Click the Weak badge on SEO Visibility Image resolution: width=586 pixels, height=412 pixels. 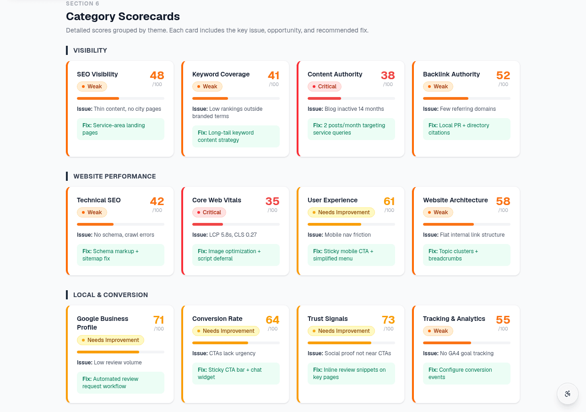[92, 87]
